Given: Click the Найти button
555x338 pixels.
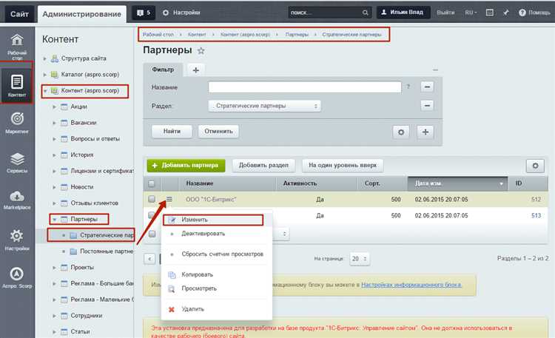Looking at the screenshot, I should point(172,132).
